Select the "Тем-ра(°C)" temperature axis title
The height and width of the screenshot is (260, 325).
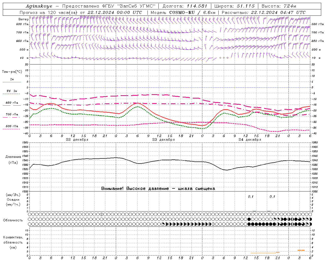pyautogui.click(x=12, y=72)
